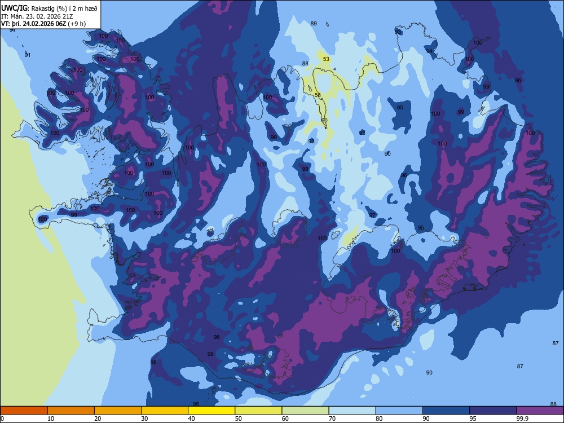Click the "20" tick label on the legend
This screenshot has height=423, width=564.
(98, 418)
